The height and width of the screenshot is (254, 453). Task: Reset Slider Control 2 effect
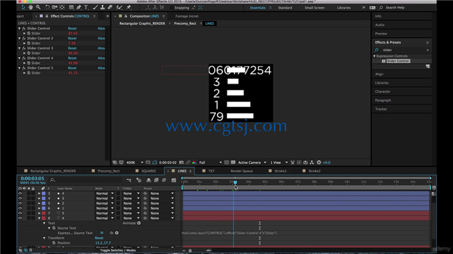72,38
